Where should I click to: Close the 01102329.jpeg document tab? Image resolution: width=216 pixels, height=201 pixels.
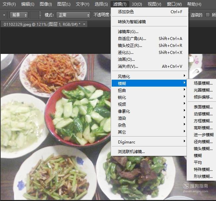click(84, 24)
